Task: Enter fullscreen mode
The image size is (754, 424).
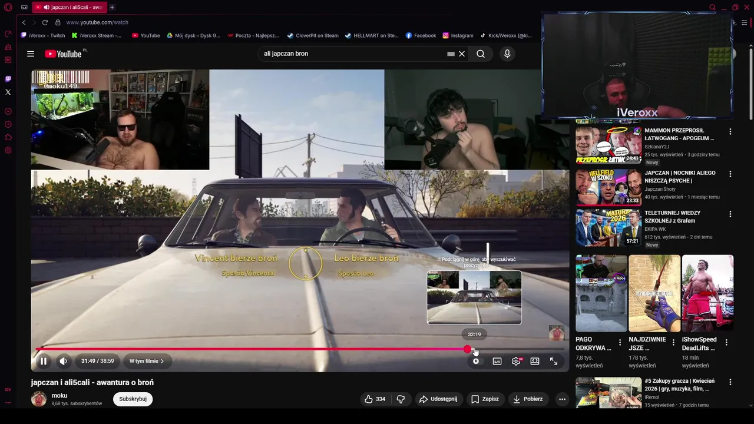Action: pos(554,361)
